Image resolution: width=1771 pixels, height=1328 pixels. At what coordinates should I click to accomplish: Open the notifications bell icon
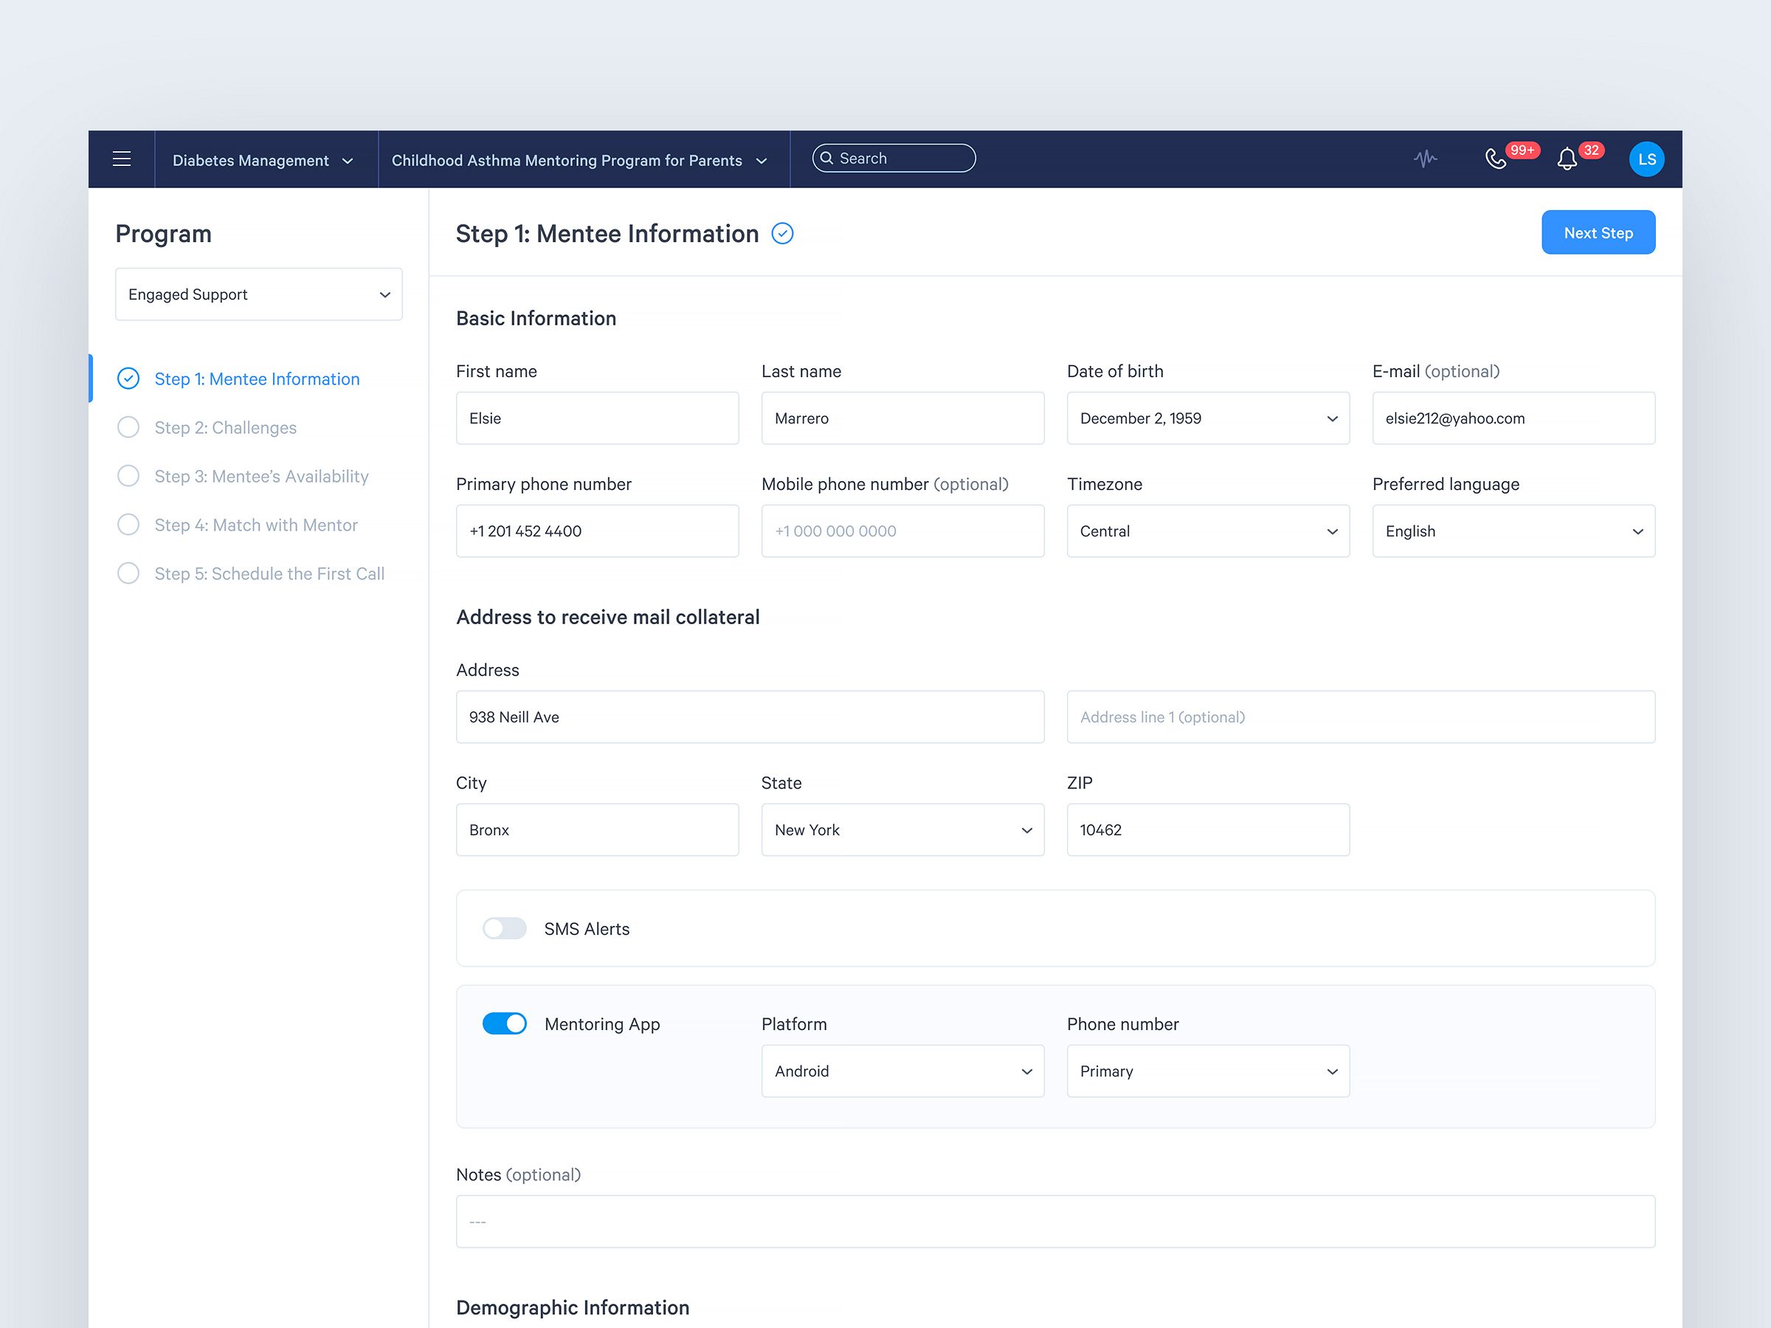1567,159
